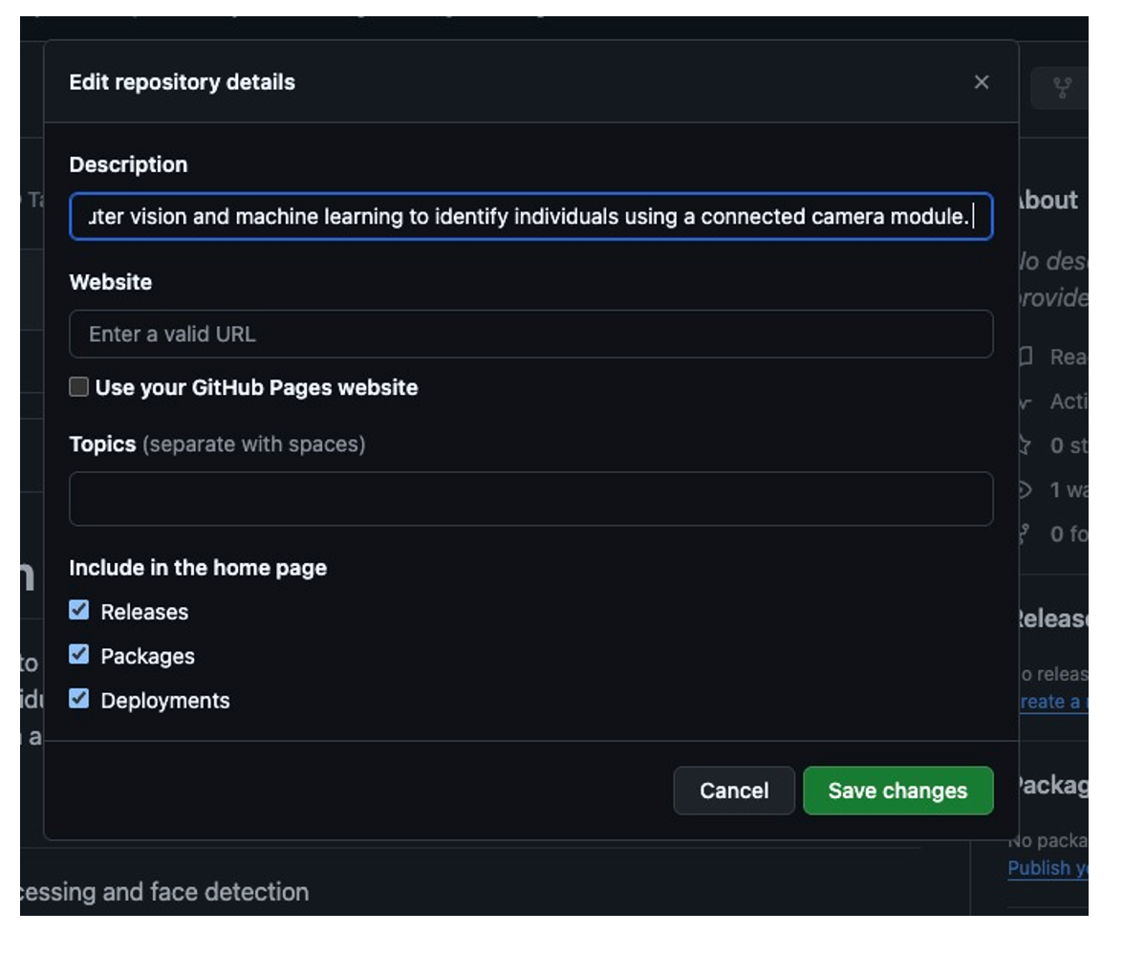Click the Packages heading in right sidebar
Screen dimensions: 1123x955
1051,785
